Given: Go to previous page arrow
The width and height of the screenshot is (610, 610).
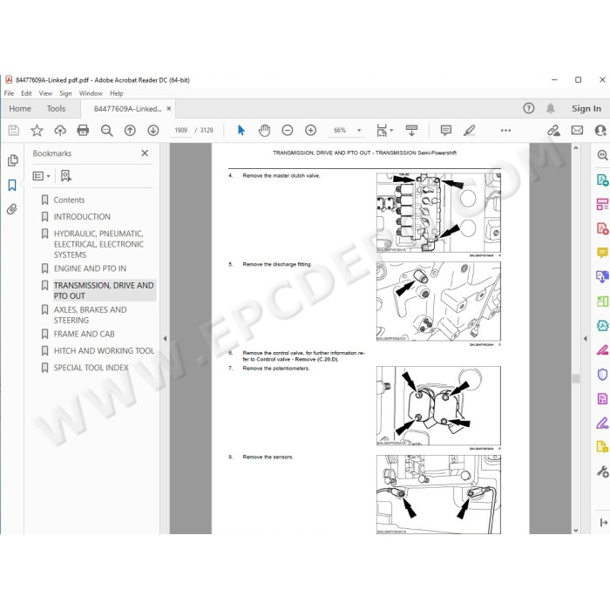Looking at the screenshot, I should click(130, 131).
